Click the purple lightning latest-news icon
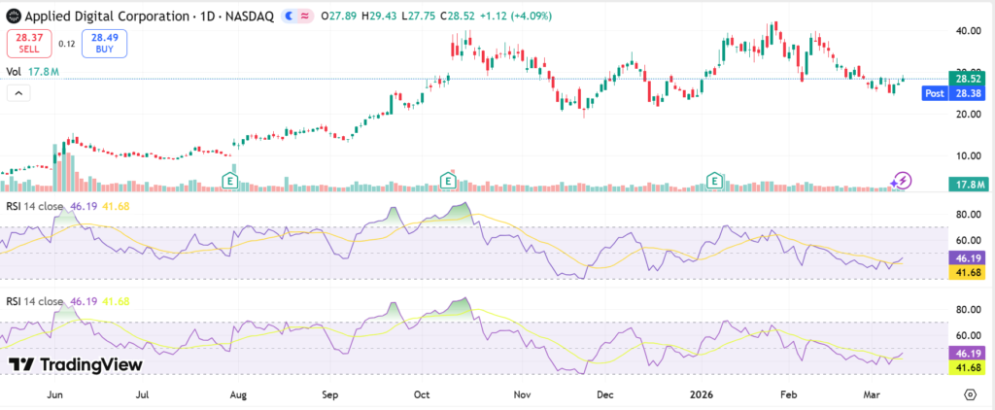The image size is (995, 410). (x=901, y=181)
